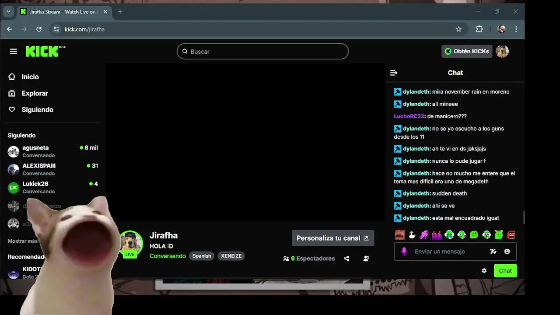Image resolution: width=560 pixels, height=315 pixels.
Task: Expand Mostrar más in following list
Action: tap(23, 241)
